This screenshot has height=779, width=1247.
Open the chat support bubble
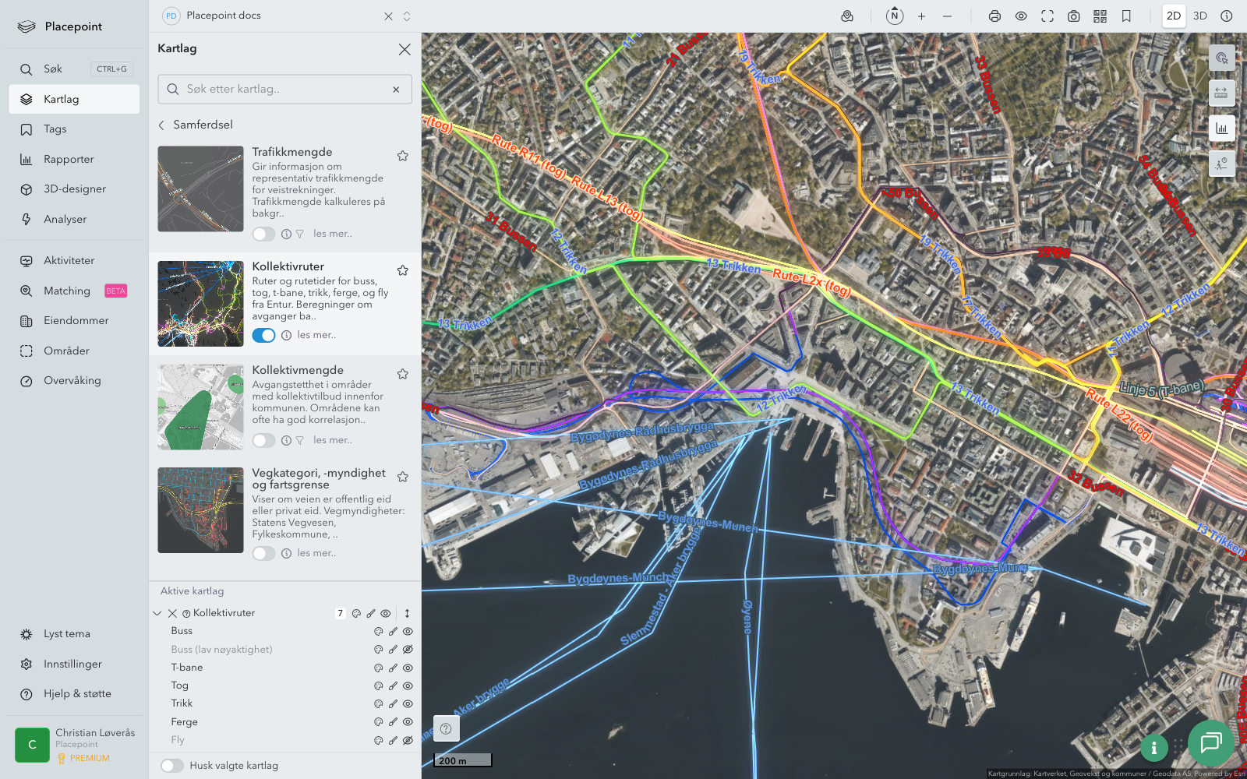pos(1210,742)
